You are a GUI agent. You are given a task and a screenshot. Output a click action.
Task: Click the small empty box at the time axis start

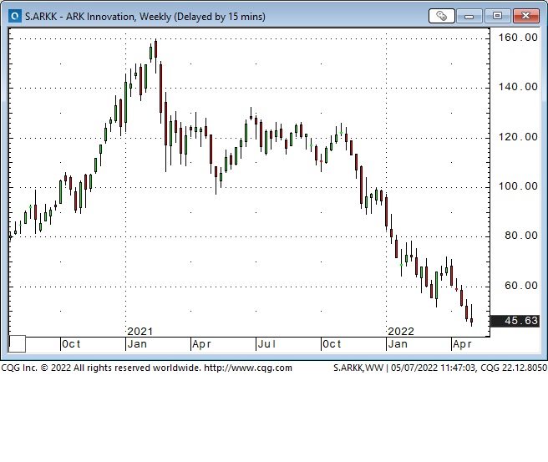click(17, 344)
